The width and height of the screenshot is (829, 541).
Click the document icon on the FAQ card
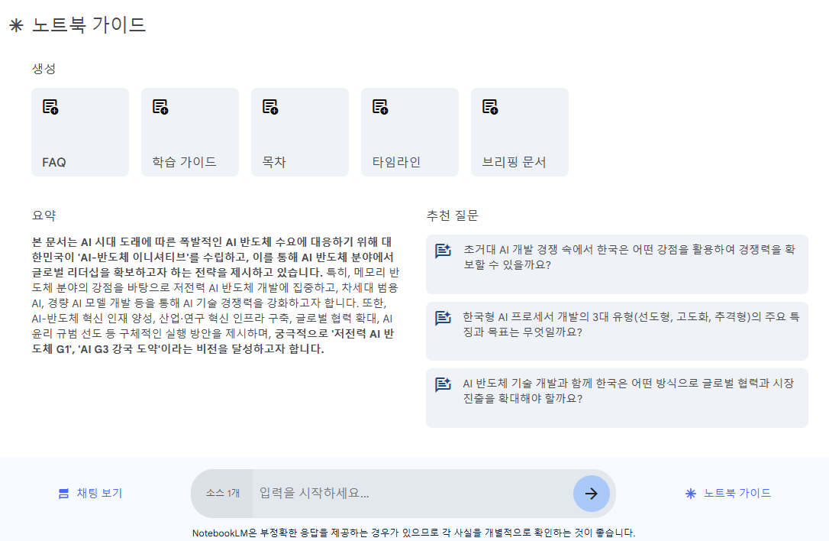tap(50, 107)
